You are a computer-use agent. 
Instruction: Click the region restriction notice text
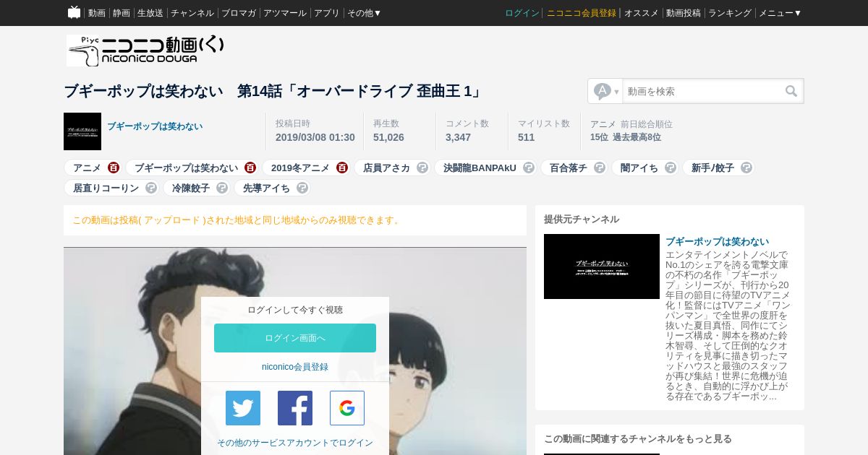(x=237, y=220)
